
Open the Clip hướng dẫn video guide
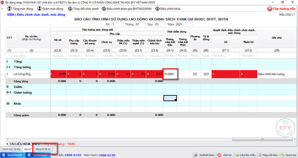pos(281,9)
